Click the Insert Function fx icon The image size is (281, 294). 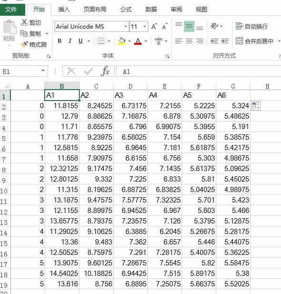pos(106,71)
